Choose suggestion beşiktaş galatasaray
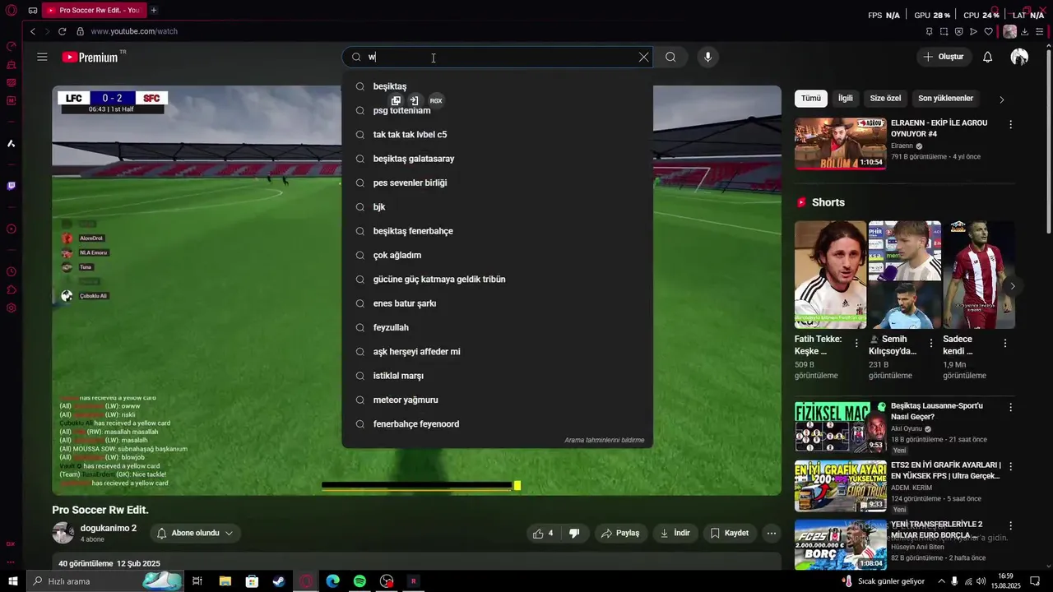Viewport: 1053px width, 592px height. click(498, 159)
